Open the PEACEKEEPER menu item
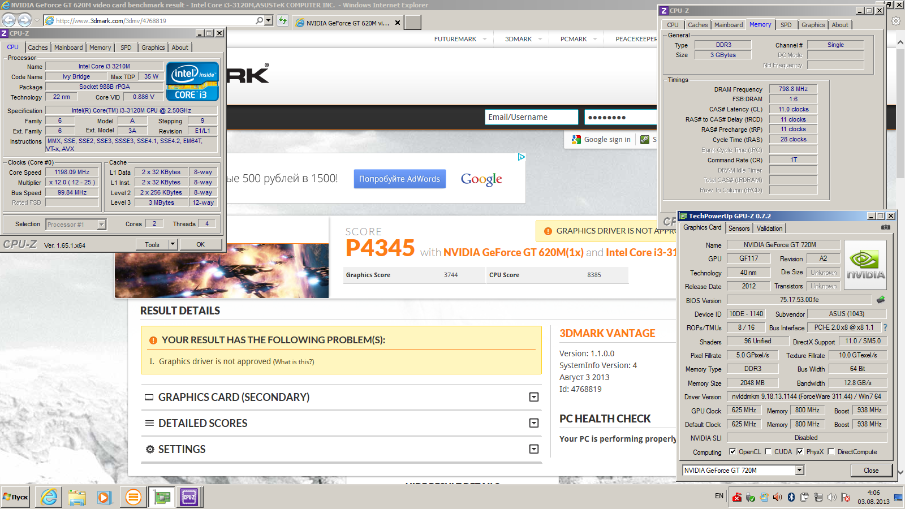The image size is (905, 509). [636, 39]
